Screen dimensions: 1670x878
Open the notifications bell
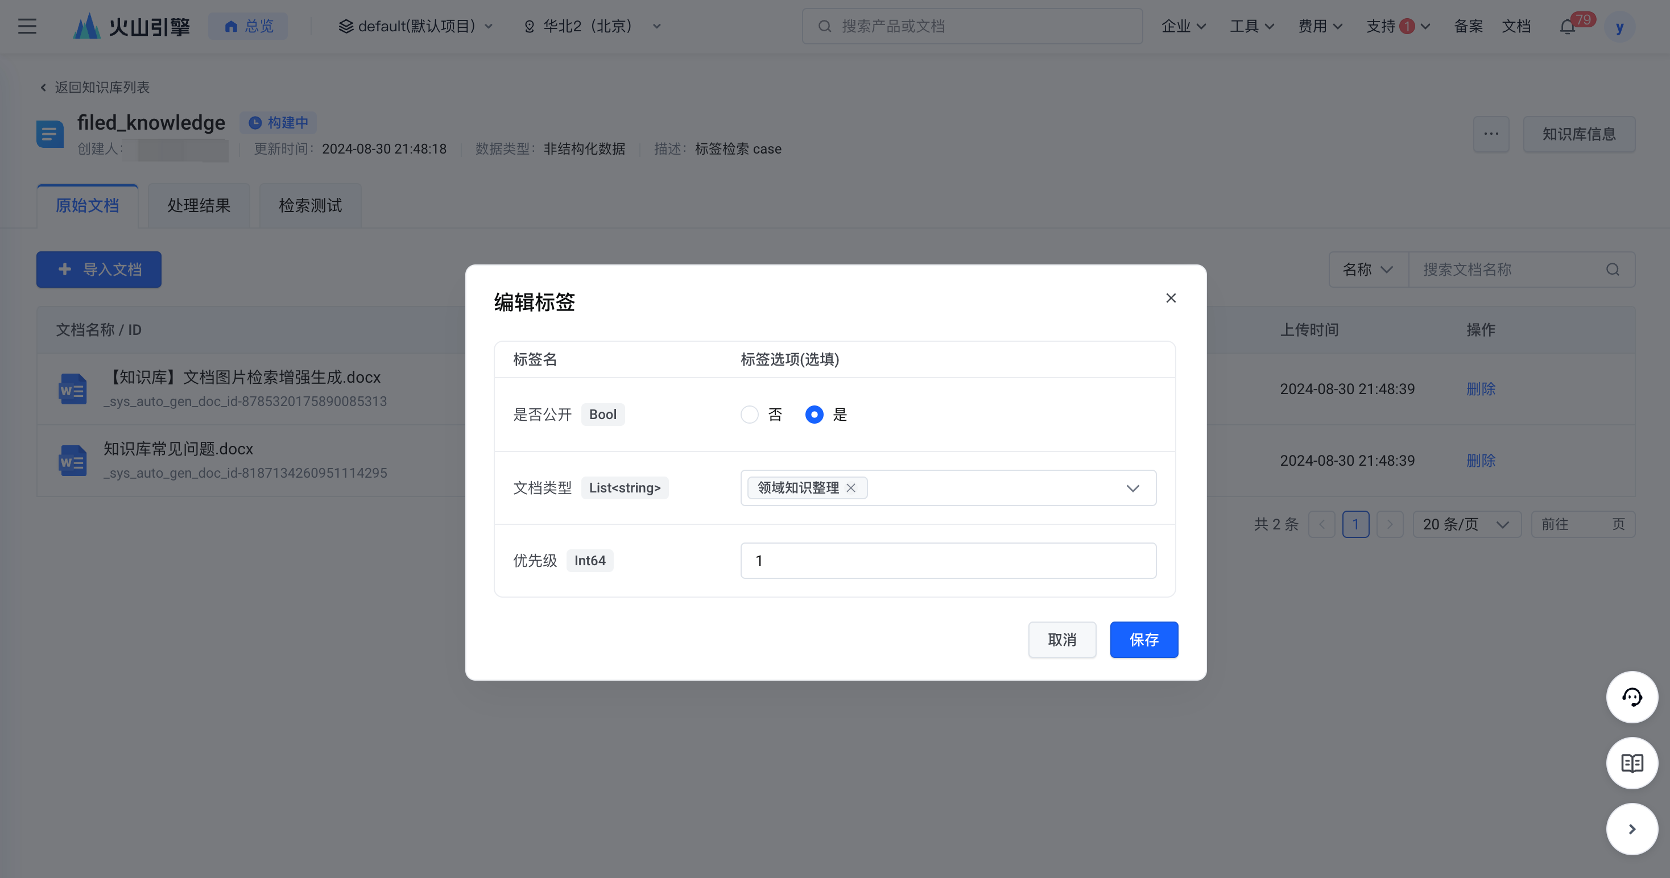1567,27
